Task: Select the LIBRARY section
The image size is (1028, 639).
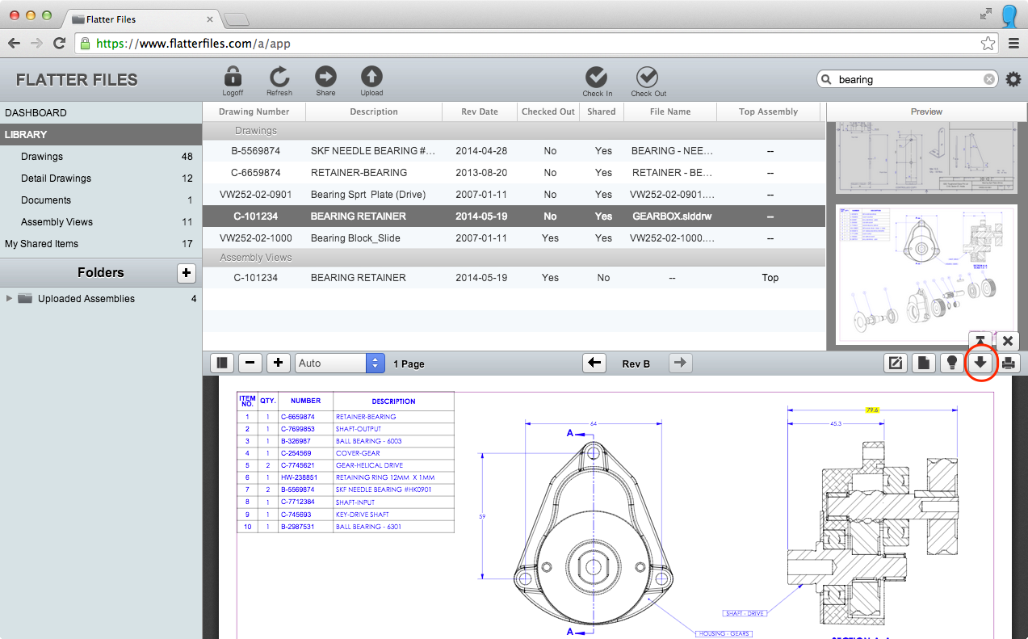Action: (x=101, y=135)
